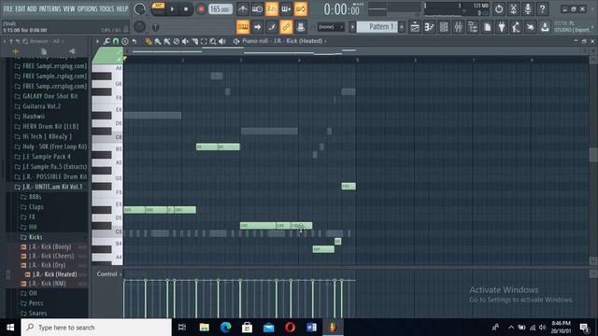This screenshot has height=336, width=598.
Task: Click the Type here to search box
Action: (96, 328)
